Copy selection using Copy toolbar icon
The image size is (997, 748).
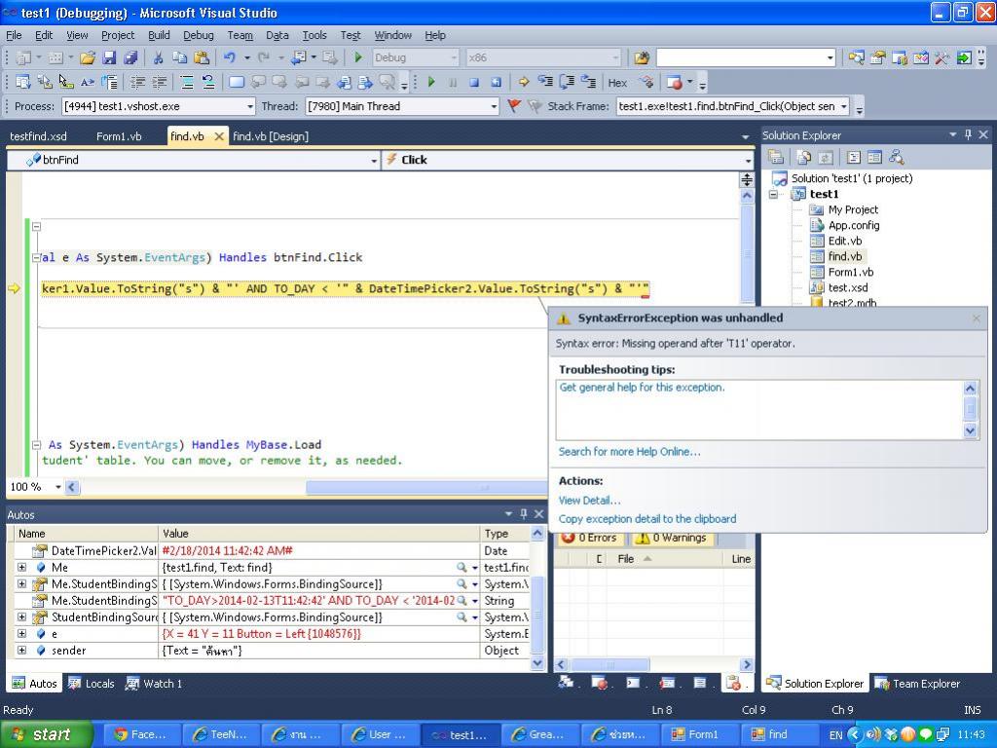(180, 57)
